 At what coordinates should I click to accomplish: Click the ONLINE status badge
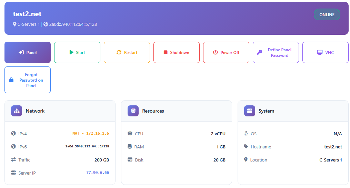327,14
